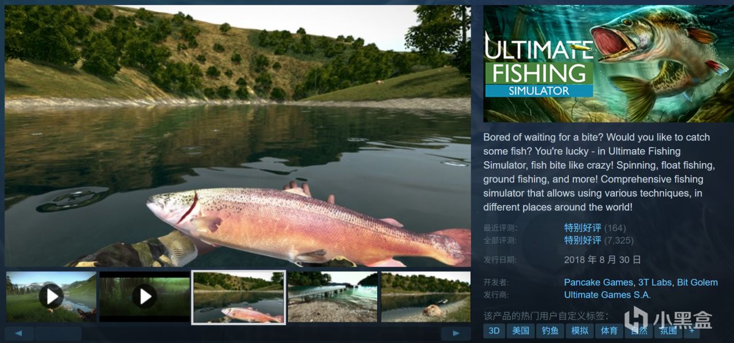This screenshot has height=343, width=734.
Task: Click the left arrow of thumbnail strip
Action: click(19, 333)
